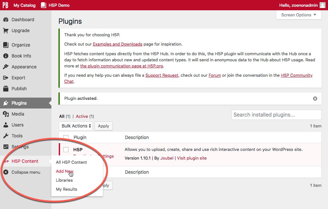Click the Organize book icon
328x209 pixels.
coord(6,45)
